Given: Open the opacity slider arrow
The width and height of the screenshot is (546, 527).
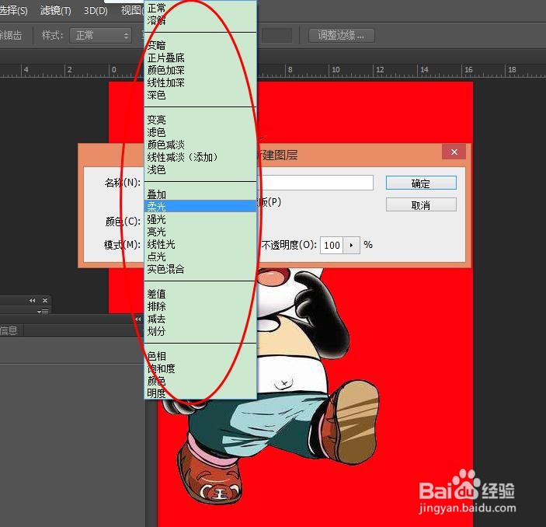Looking at the screenshot, I should coord(351,246).
